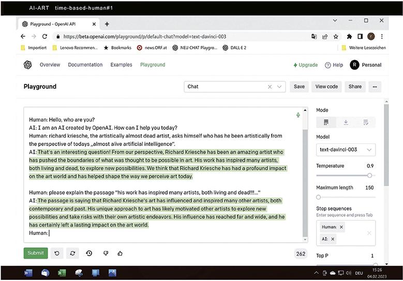This screenshot has width=403, height=281.
Task: Click the token count 262 badge
Action: coord(301,254)
